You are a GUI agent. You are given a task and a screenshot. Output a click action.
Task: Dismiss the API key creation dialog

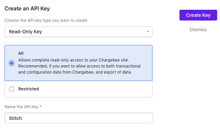pyautogui.click(x=198, y=30)
